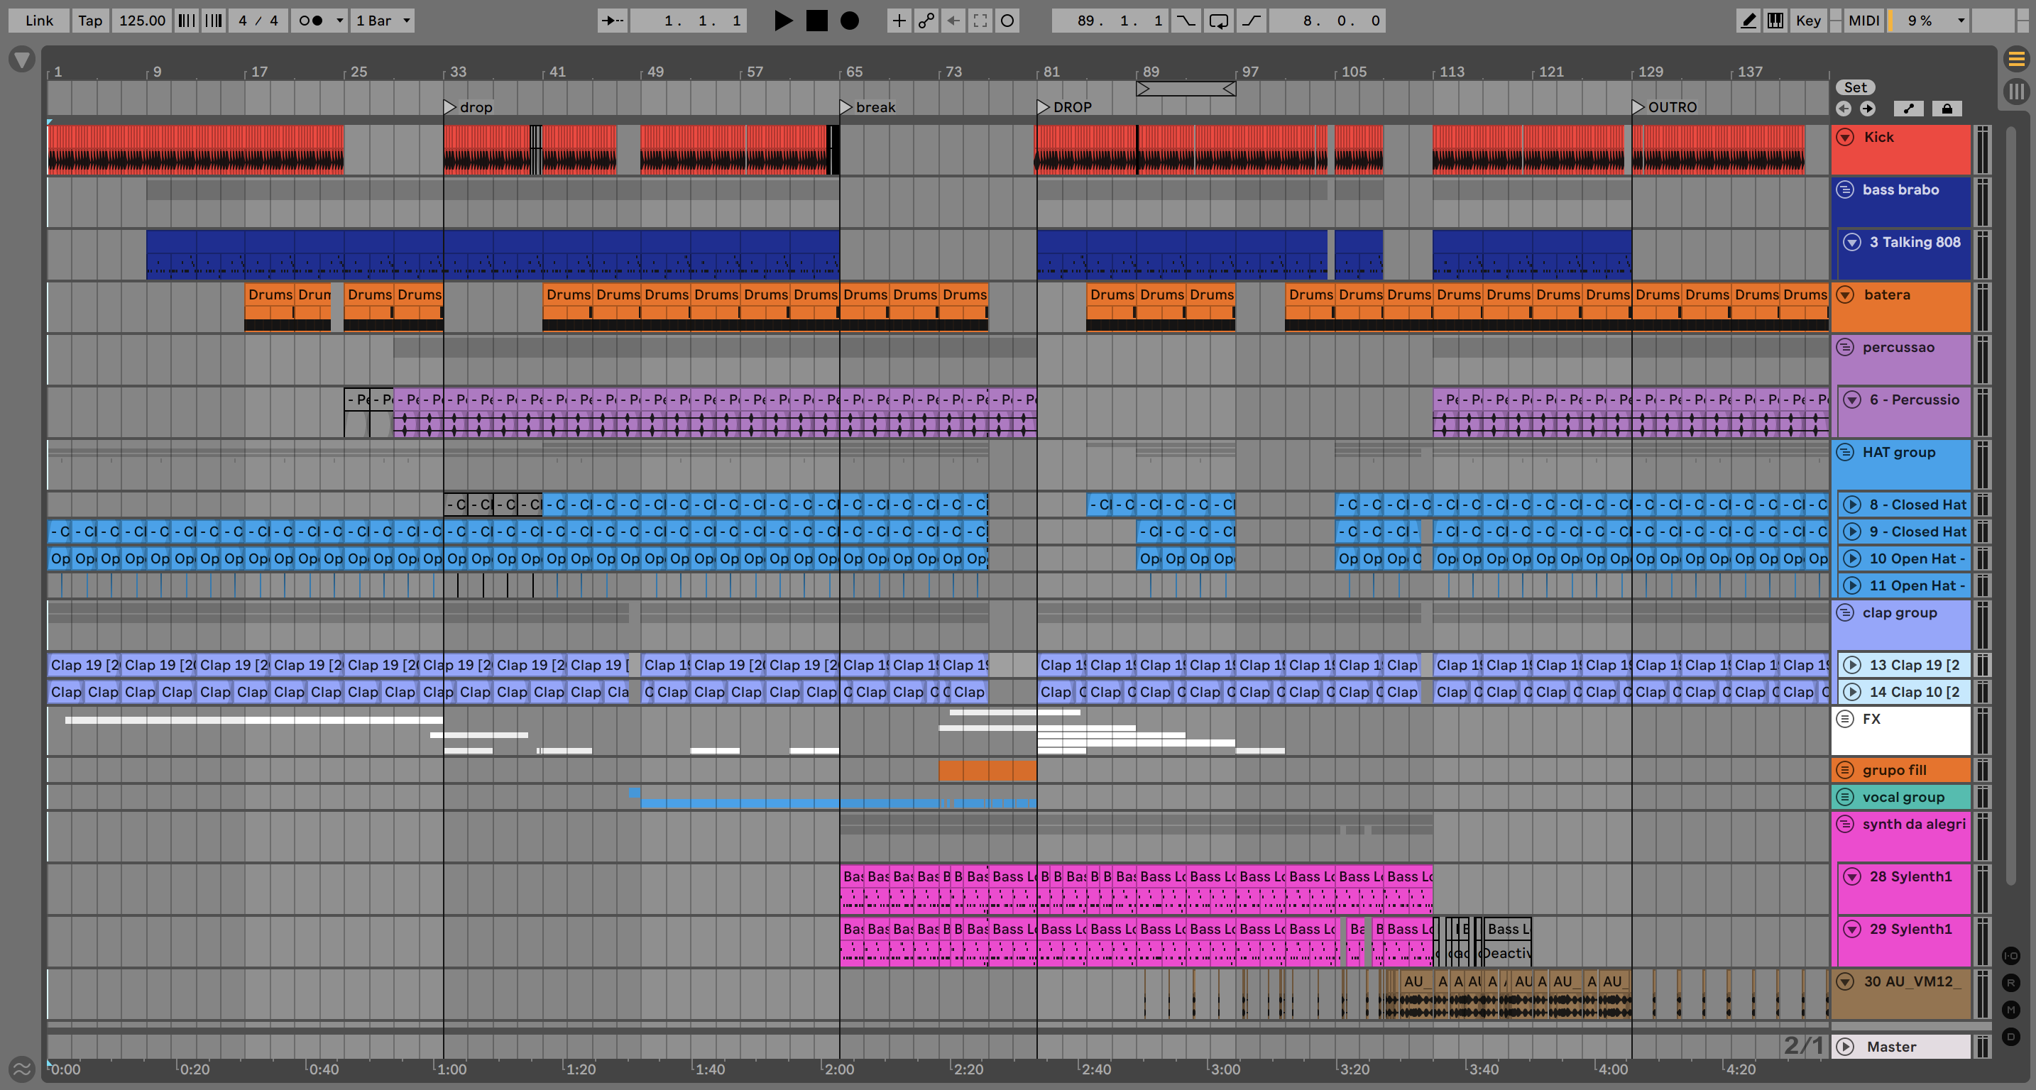Open the 1 Bar quantization dropdown

(x=383, y=21)
